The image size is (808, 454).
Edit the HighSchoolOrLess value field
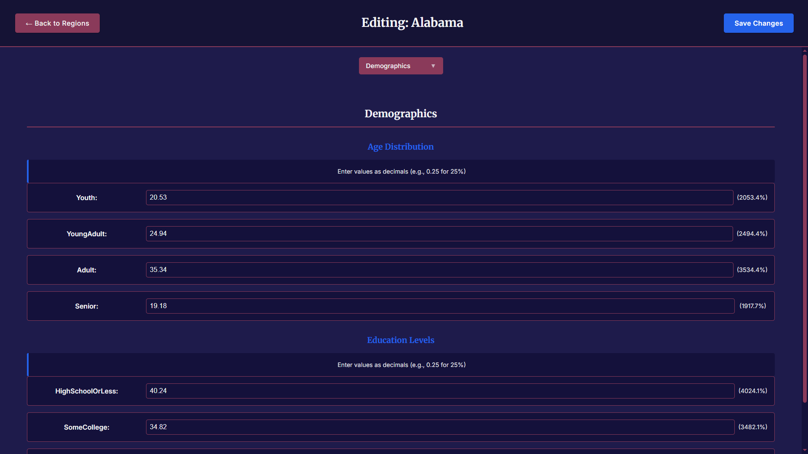pyautogui.click(x=440, y=391)
